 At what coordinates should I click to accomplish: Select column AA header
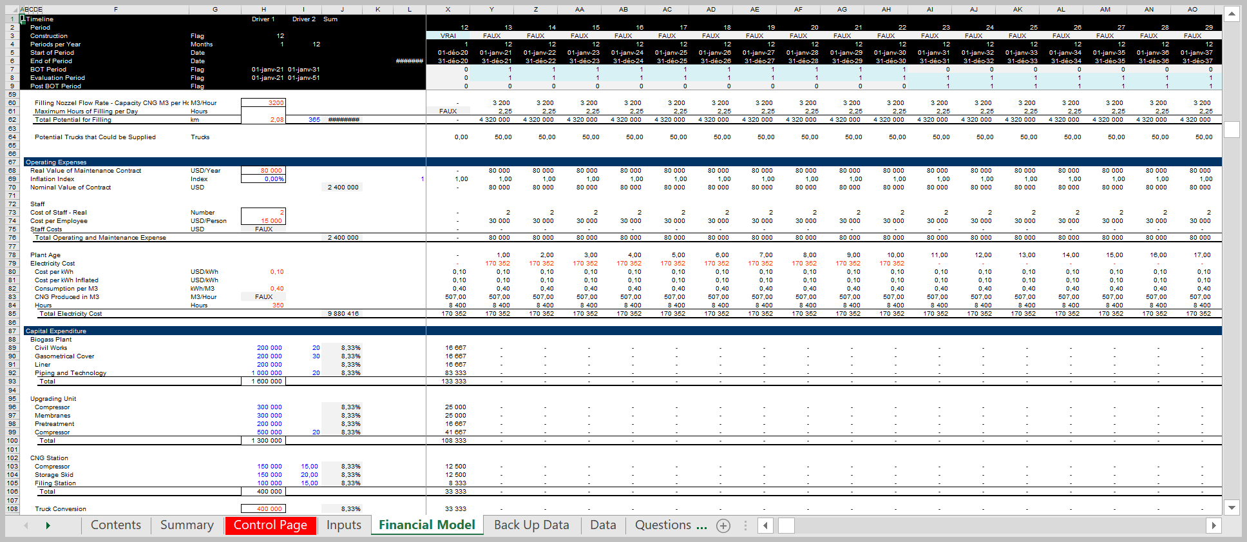click(580, 10)
